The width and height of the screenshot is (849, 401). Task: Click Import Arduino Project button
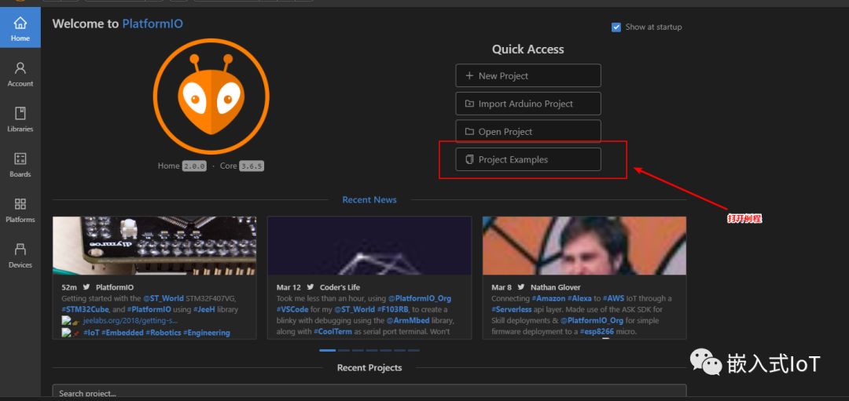tap(528, 104)
